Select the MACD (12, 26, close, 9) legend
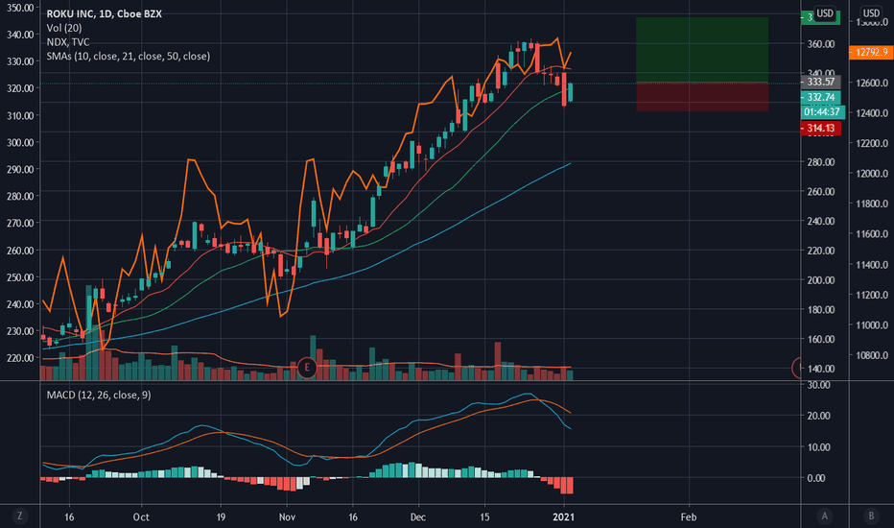The height and width of the screenshot is (528, 894). click(99, 395)
